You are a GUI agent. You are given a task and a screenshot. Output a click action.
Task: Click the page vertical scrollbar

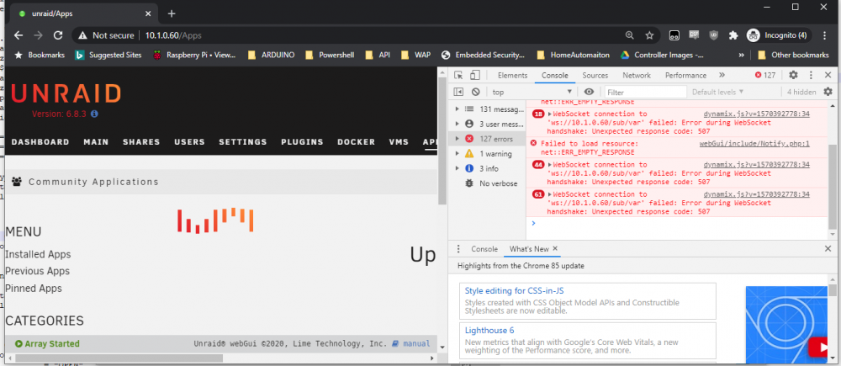coord(442,141)
